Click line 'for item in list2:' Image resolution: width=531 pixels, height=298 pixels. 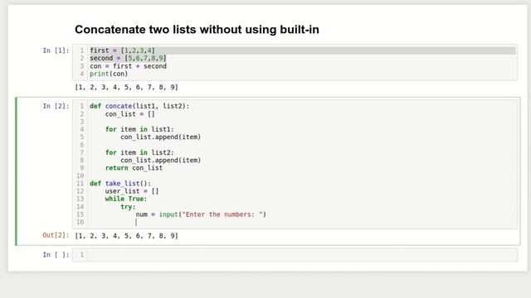click(139, 152)
